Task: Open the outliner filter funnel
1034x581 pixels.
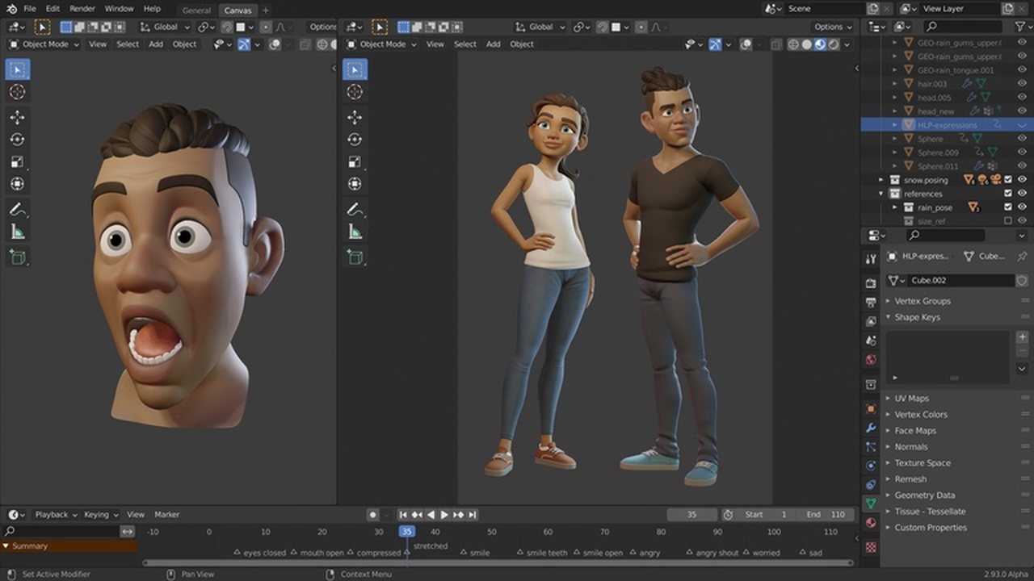Action: 1019,27
